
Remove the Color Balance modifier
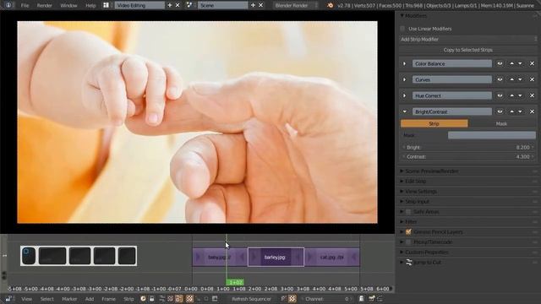(532, 64)
